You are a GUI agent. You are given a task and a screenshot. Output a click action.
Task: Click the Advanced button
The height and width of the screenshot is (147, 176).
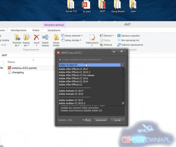101,120
